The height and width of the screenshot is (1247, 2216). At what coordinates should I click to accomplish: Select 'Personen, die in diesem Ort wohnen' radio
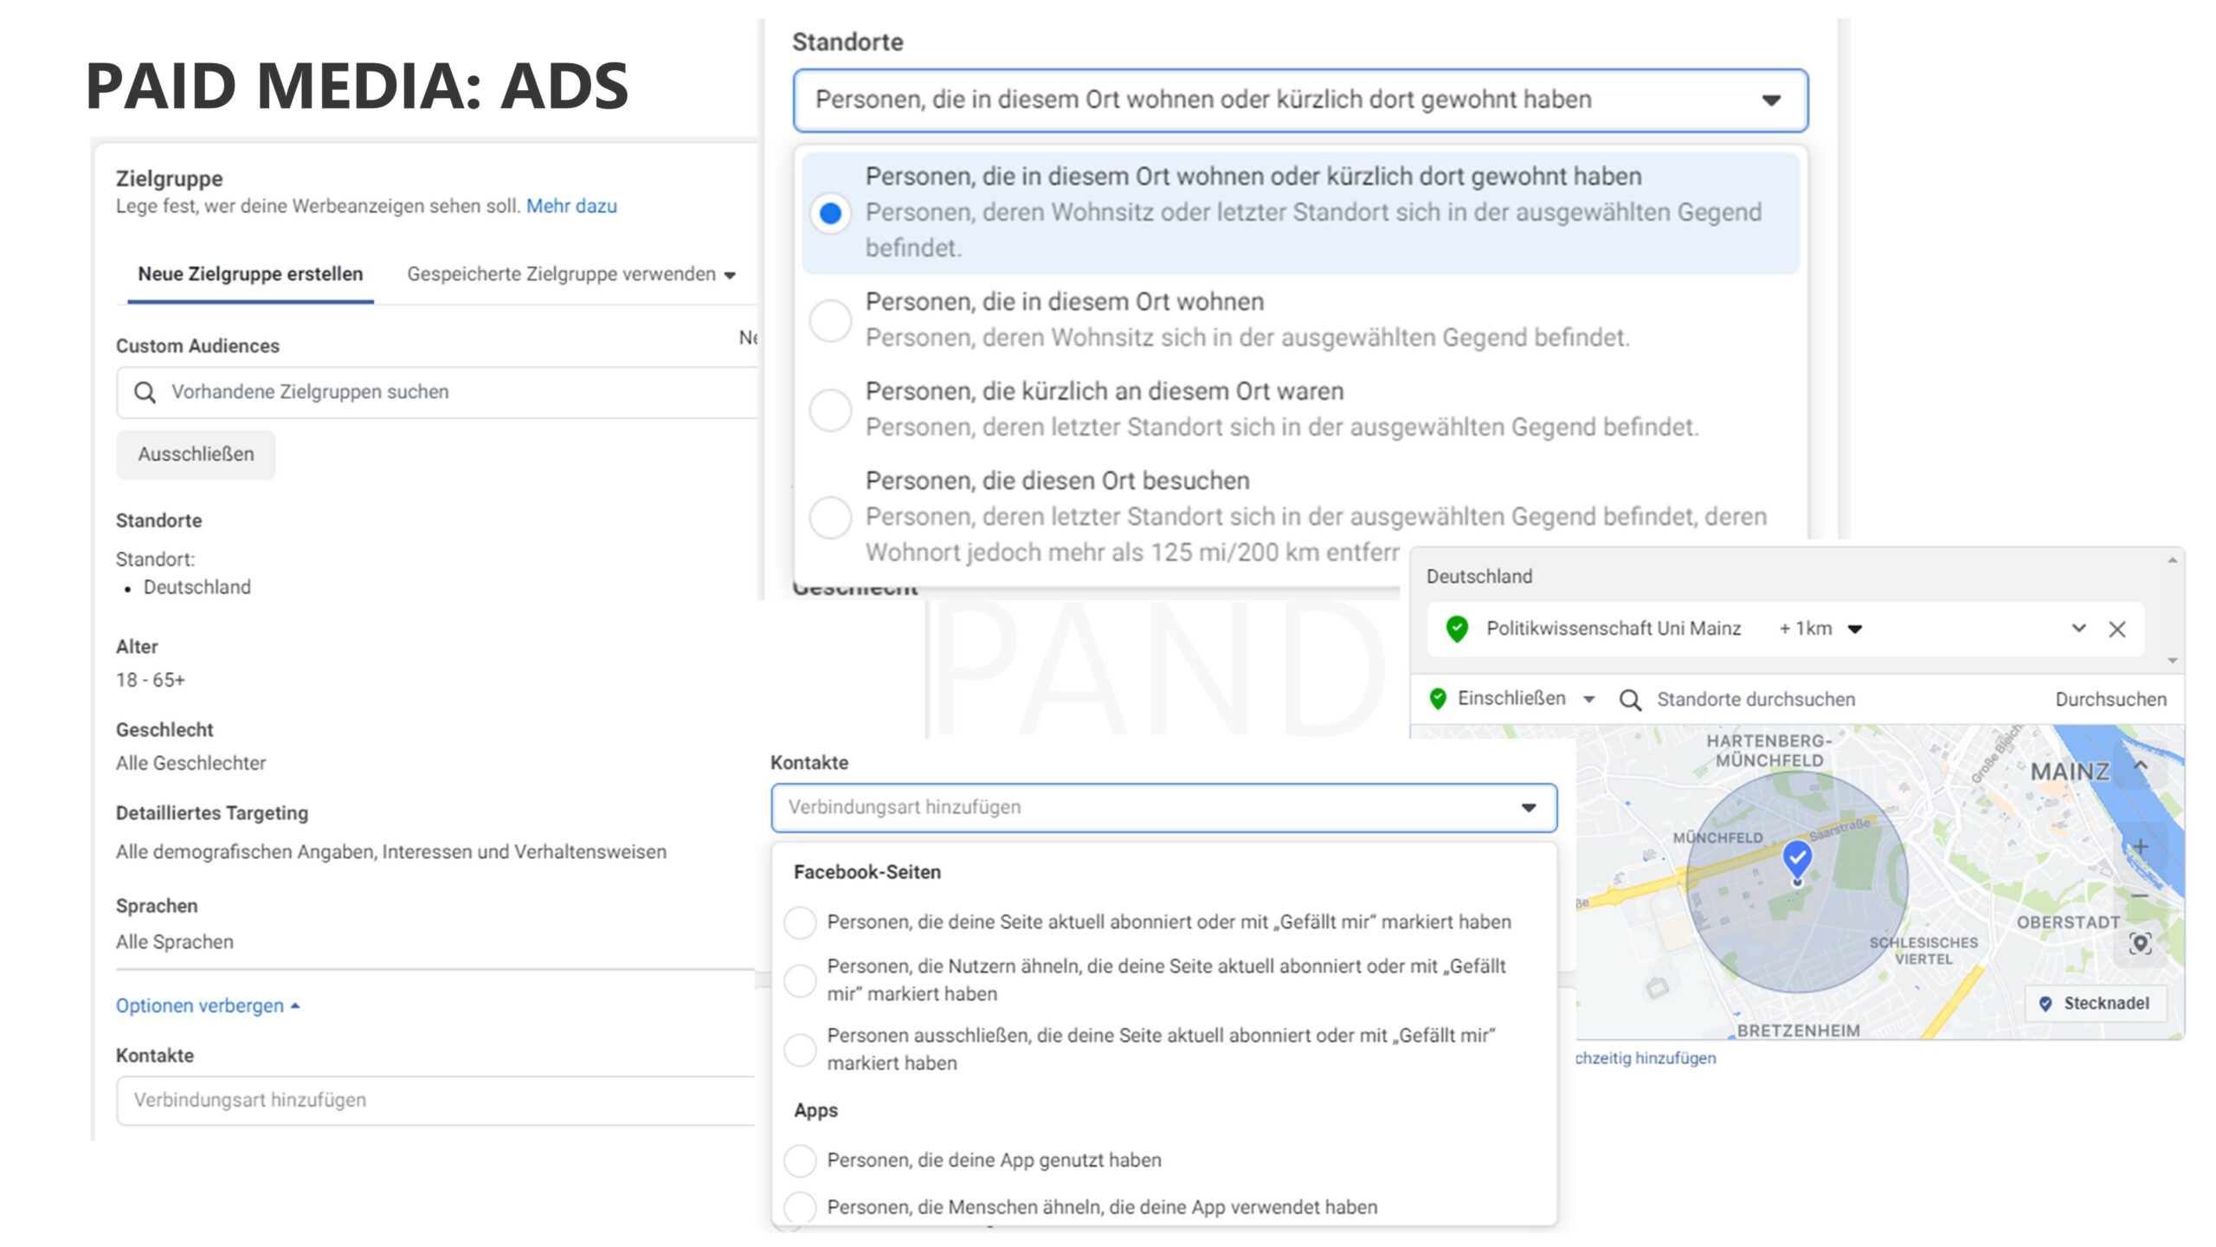[830, 320]
